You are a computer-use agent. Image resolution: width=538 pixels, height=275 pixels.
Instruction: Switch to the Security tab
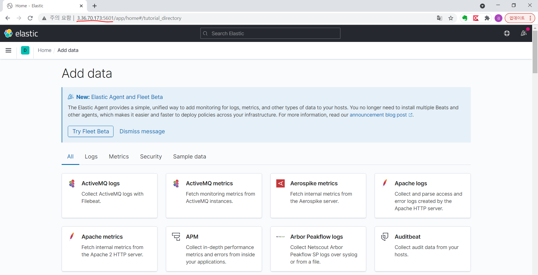click(x=151, y=157)
